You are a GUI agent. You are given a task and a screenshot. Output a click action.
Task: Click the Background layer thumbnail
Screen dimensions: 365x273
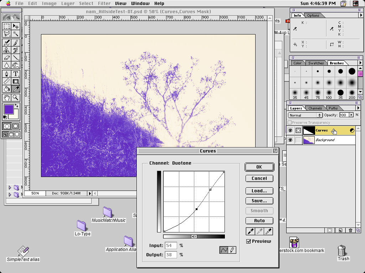(309, 140)
